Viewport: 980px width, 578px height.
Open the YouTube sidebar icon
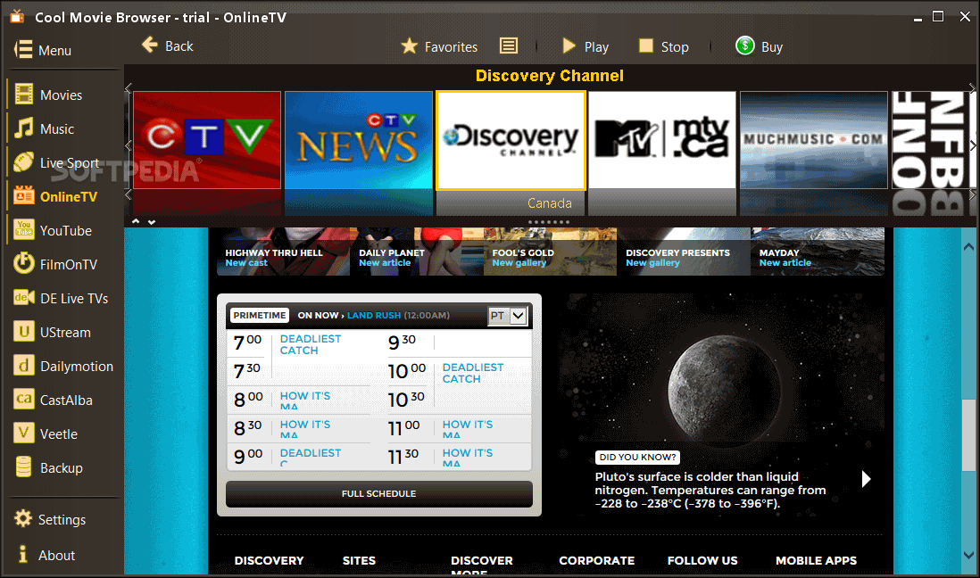[24, 229]
